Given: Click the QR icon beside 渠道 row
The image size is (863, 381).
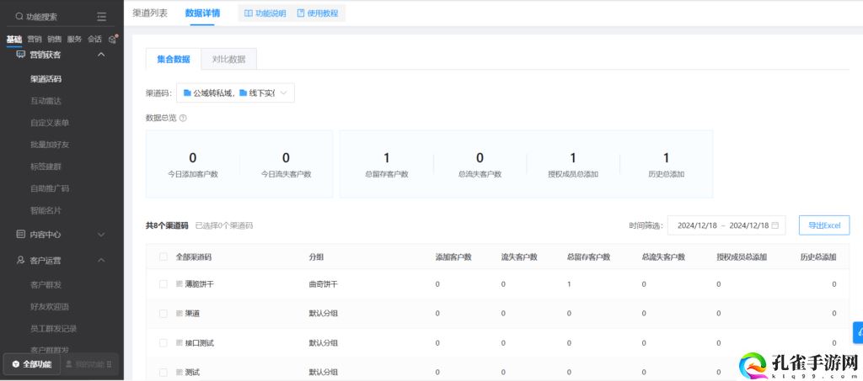Looking at the screenshot, I should click(x=179, y=314).
